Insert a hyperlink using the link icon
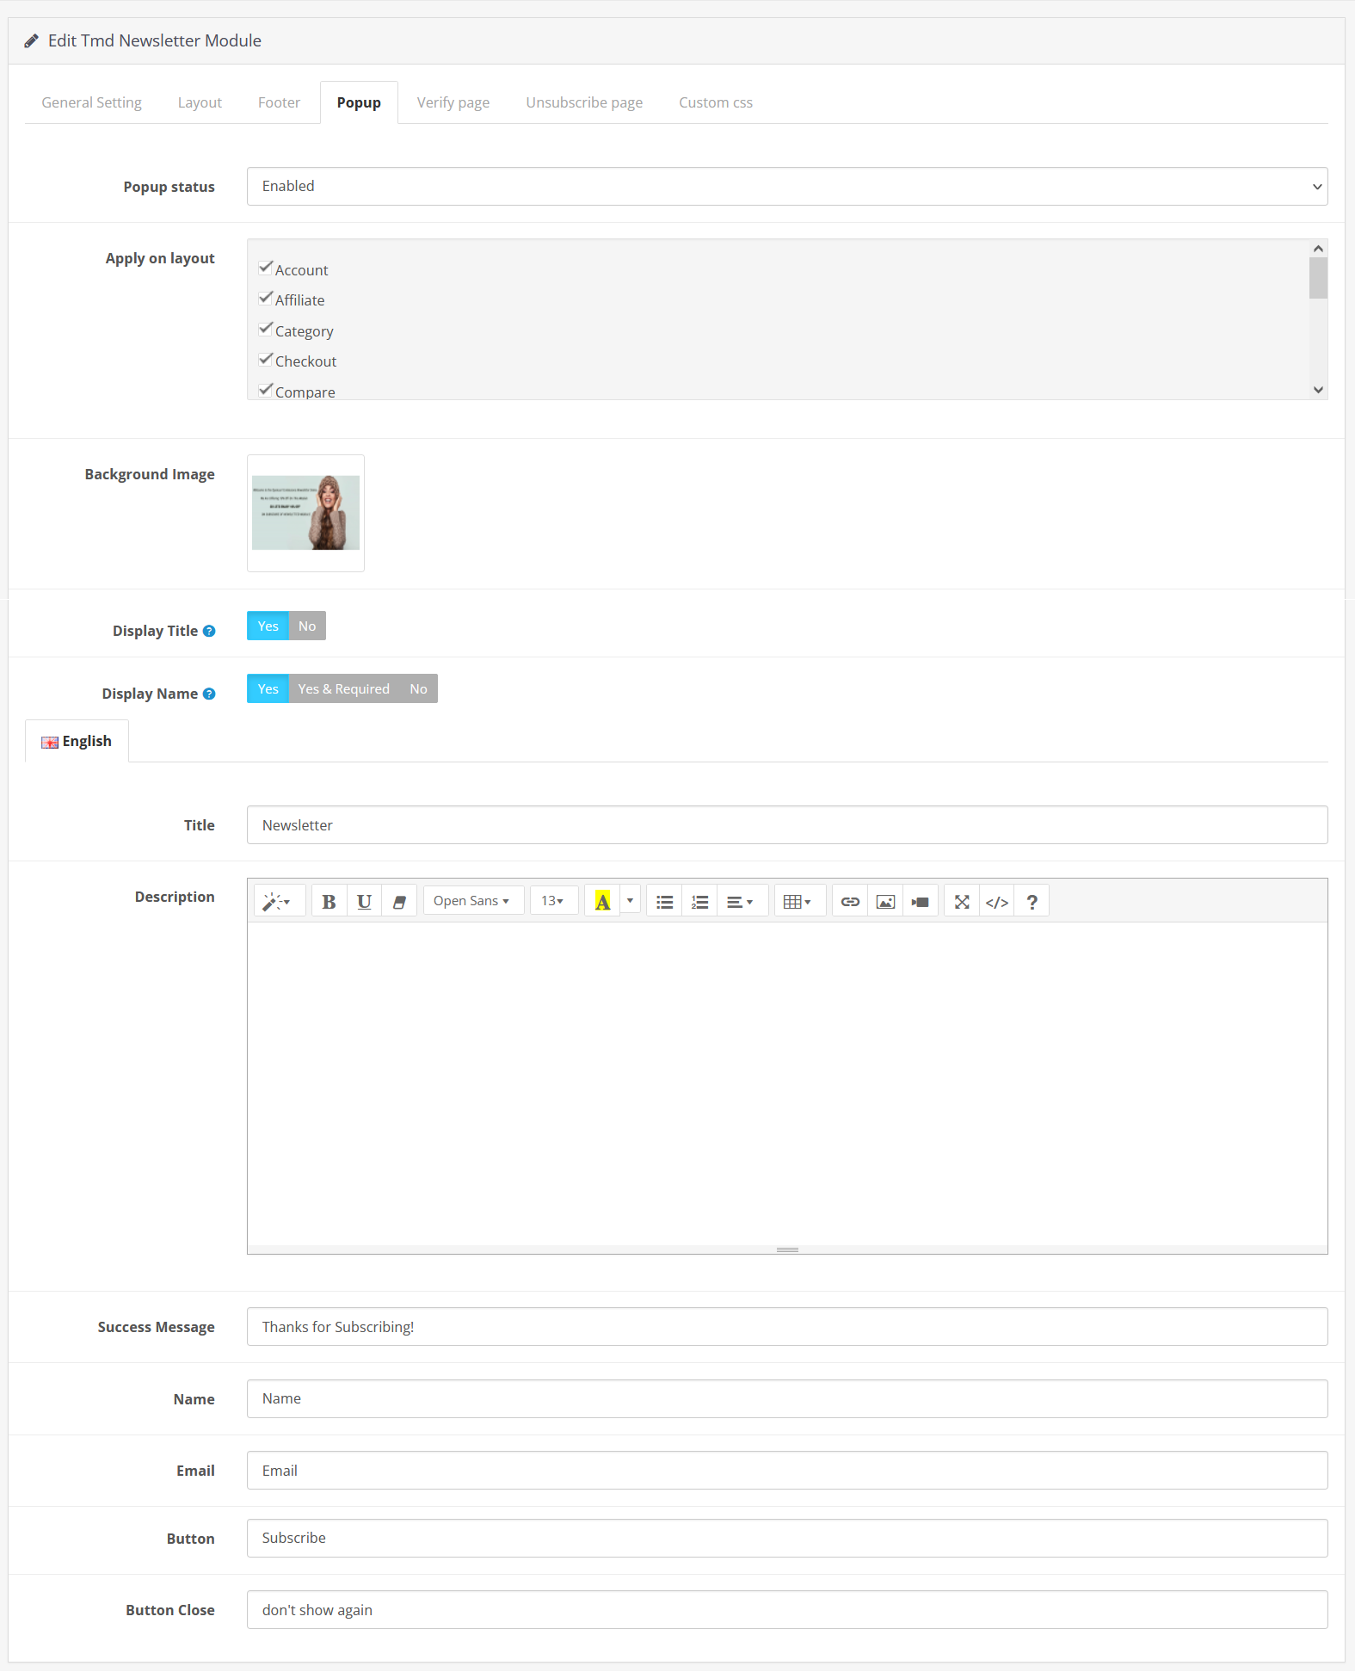This screenshot has height=1672, width=1355. click(x=850, y=901)
